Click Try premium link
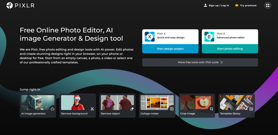This screenshot has height=135, width=278. [248, 6]
